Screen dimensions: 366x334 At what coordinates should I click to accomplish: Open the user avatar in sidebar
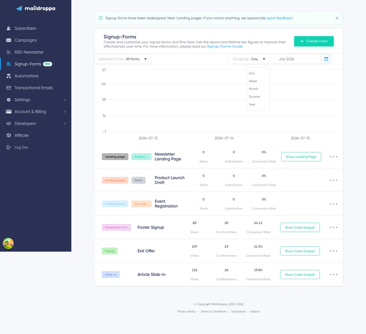click(x=8, y=243)
